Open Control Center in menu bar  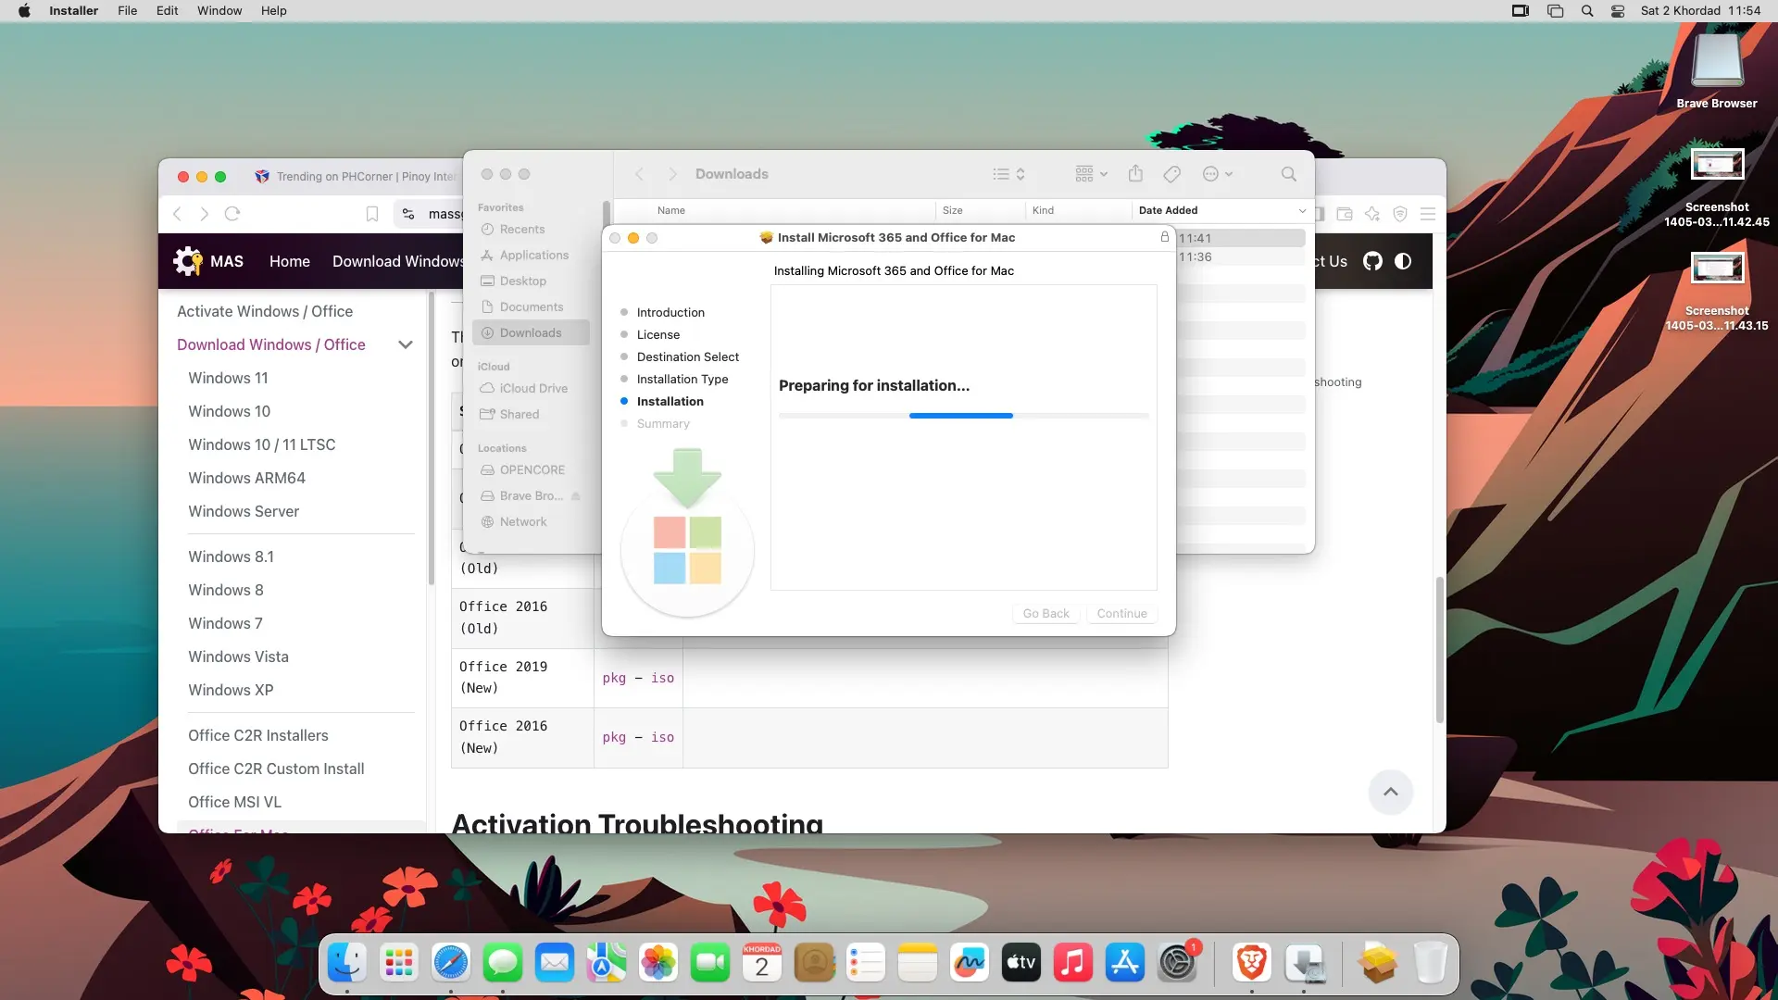pos(1618,11)
